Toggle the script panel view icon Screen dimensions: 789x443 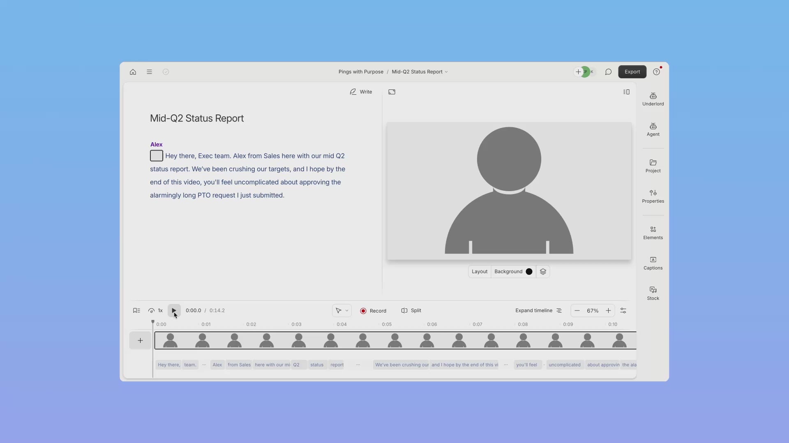coord(626,92)
